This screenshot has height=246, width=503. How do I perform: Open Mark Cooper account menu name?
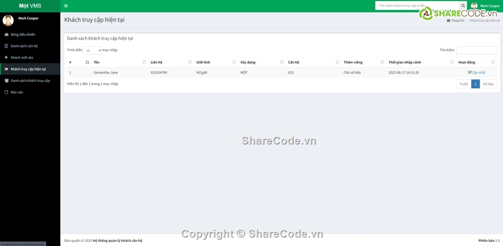click(490, 6)
